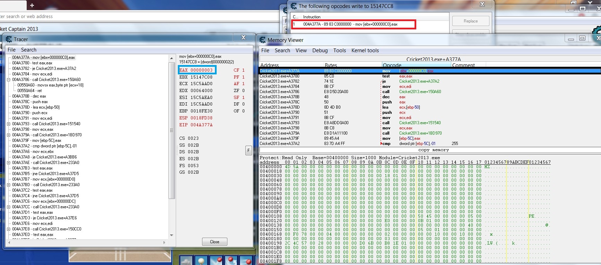Click the EAX 00000003 register value
The image size is (601, 265).
click(197, 70)
